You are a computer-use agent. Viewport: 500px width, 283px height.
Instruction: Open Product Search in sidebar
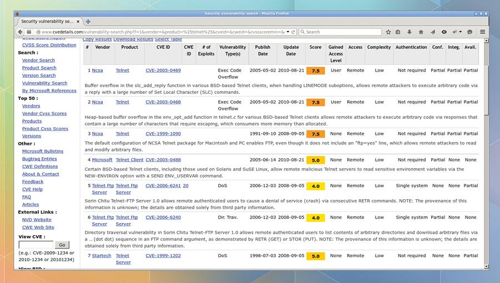pyautogui.click(x=39, y=68)
